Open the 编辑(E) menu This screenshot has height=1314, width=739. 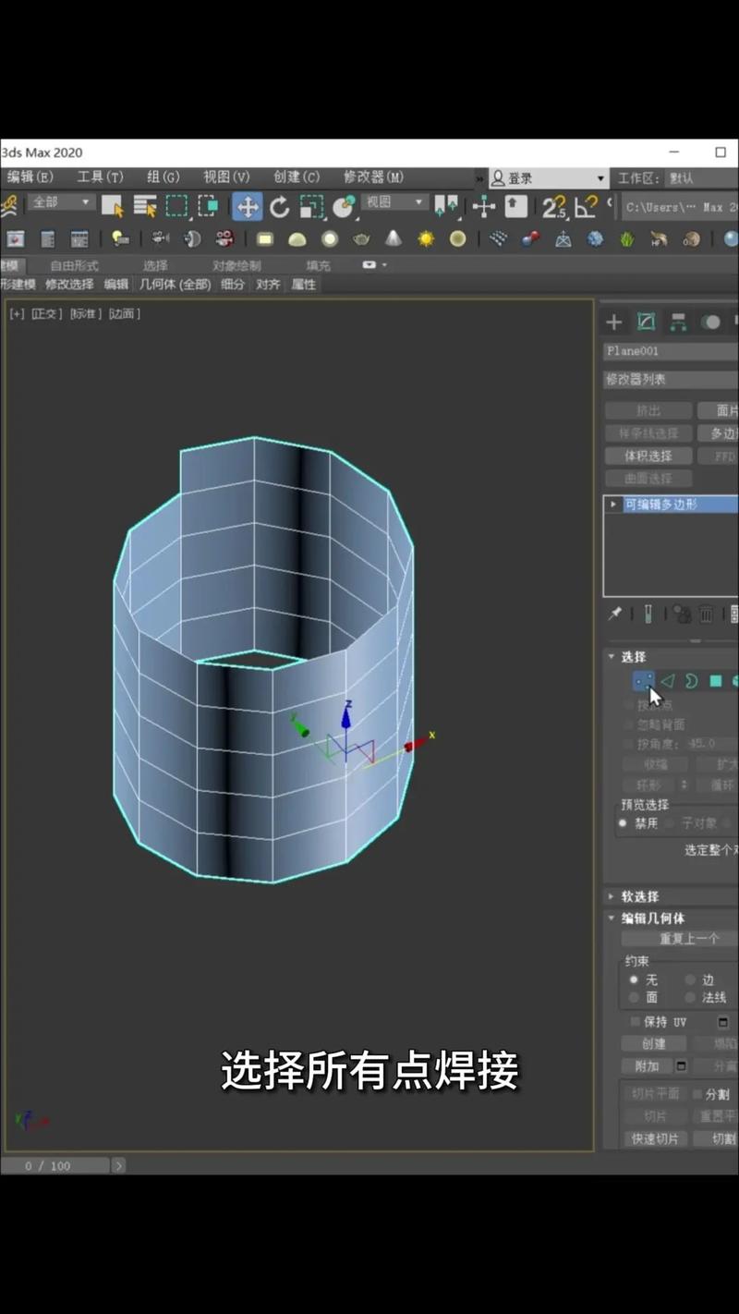(x=30, y=176)
